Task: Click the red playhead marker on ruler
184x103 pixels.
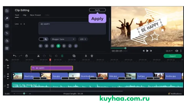Action: (50, 60)
